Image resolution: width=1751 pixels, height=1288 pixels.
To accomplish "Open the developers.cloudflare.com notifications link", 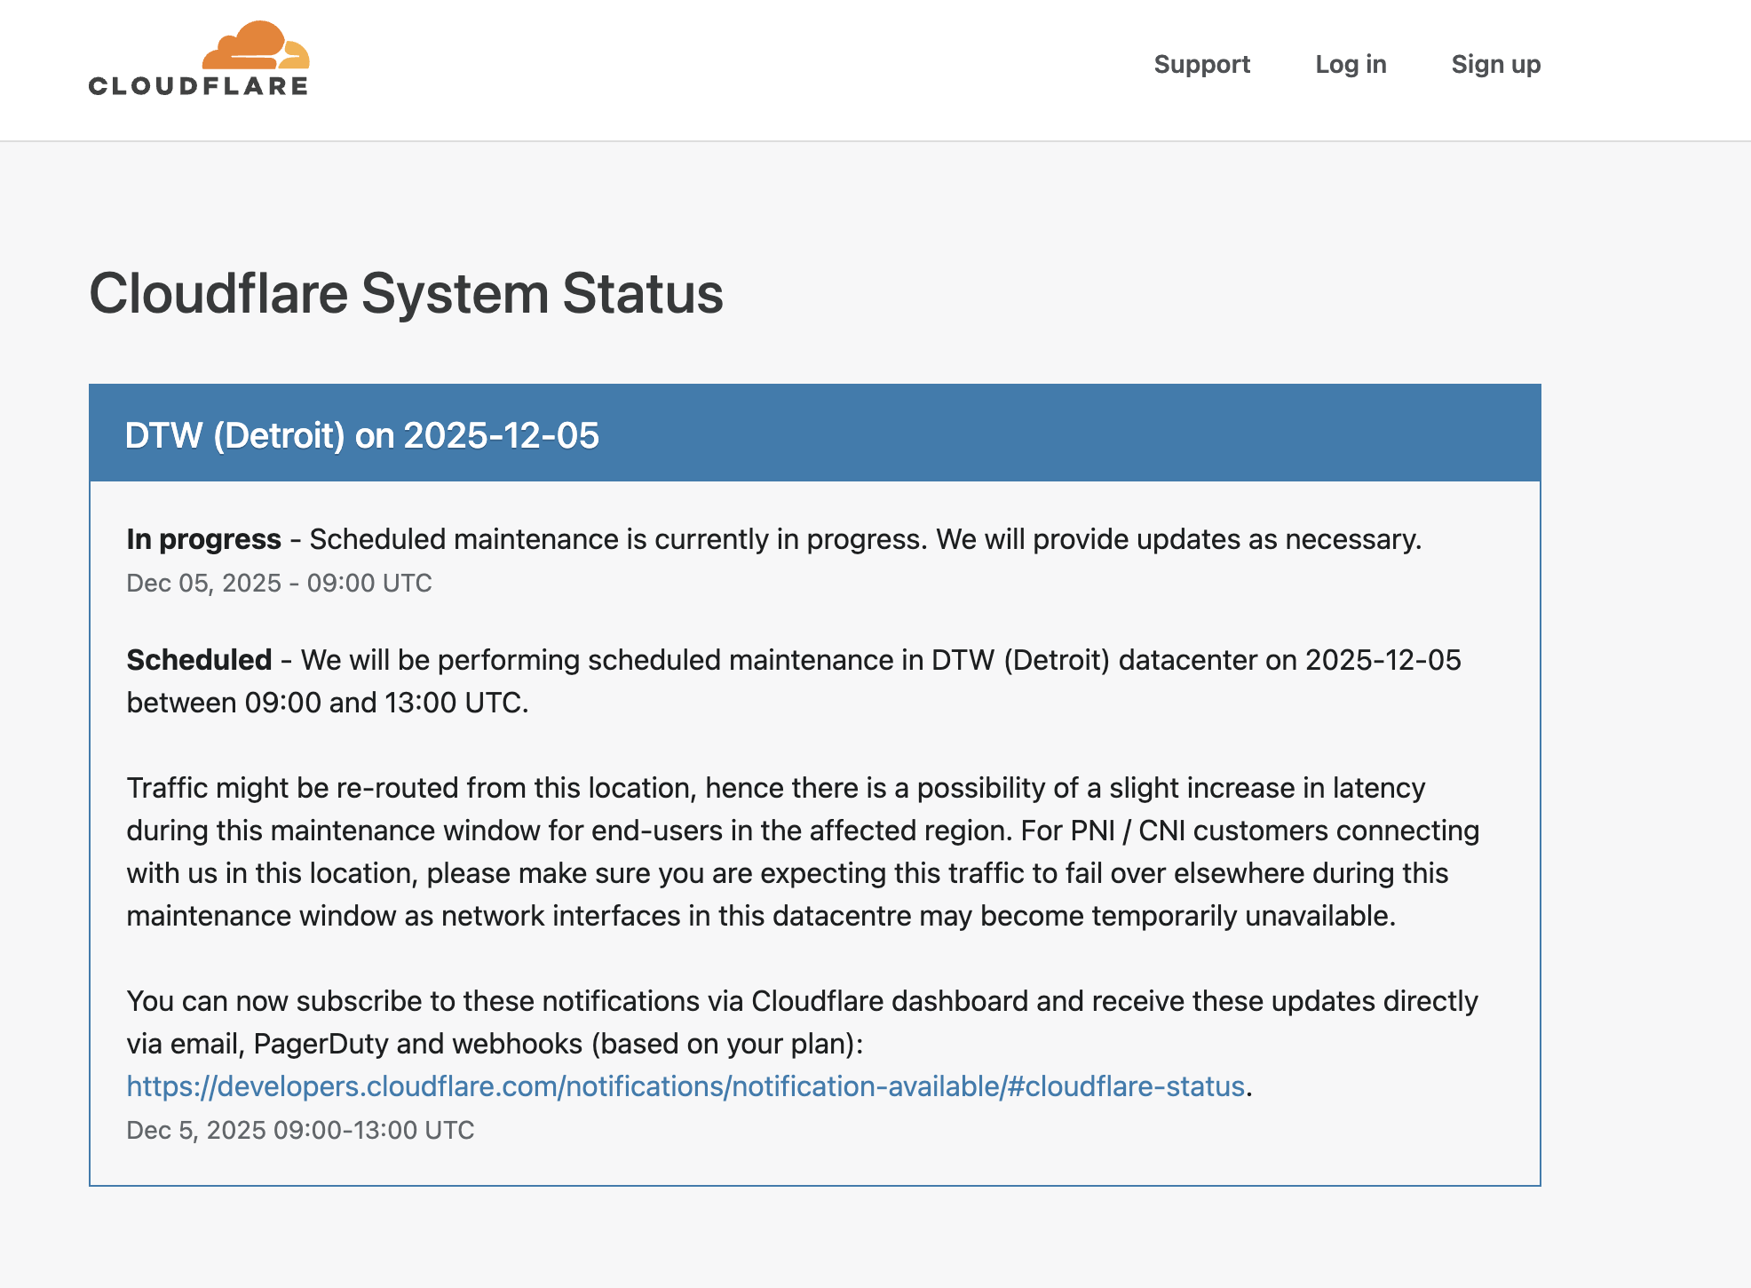I will (x=685, y=1086).
